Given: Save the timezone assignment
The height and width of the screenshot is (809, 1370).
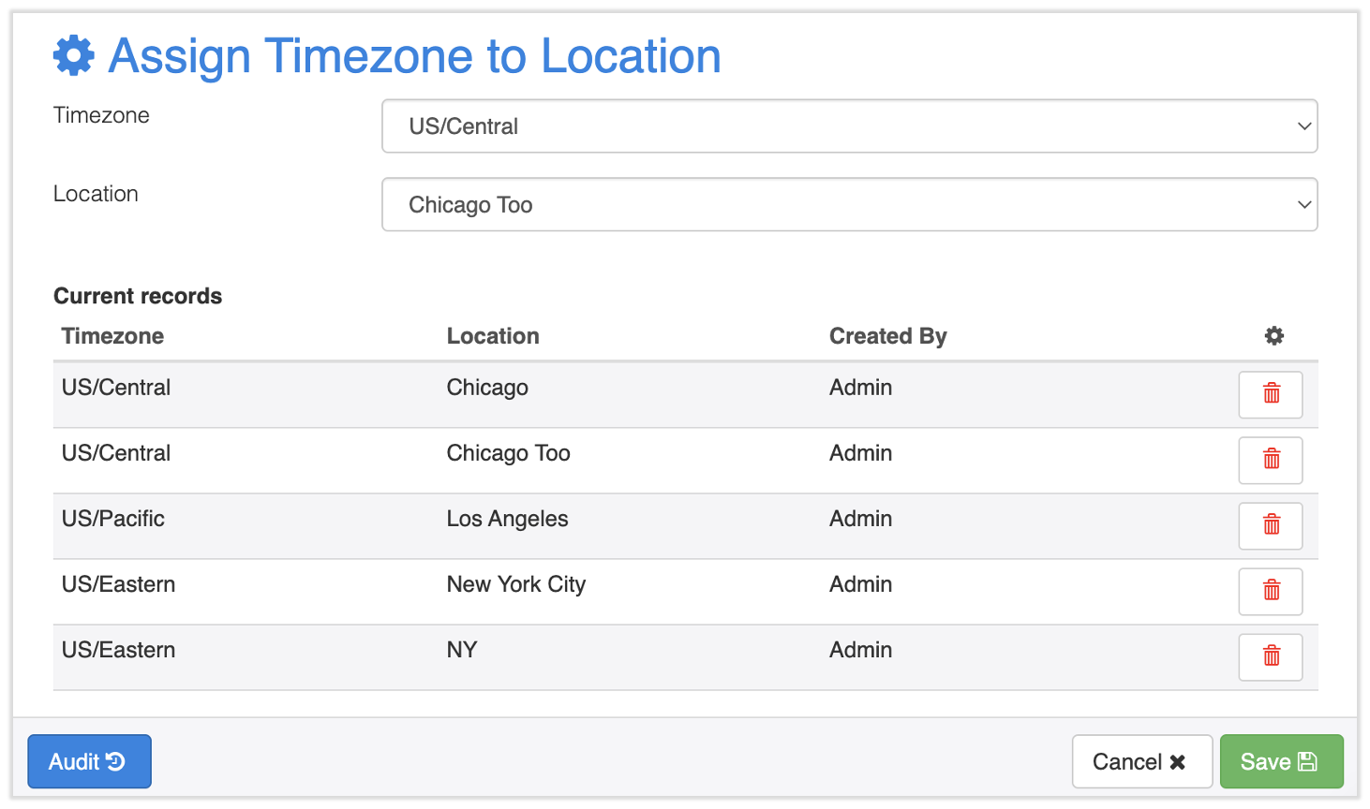Looking at the screenshot, I should click(1280, 762).
